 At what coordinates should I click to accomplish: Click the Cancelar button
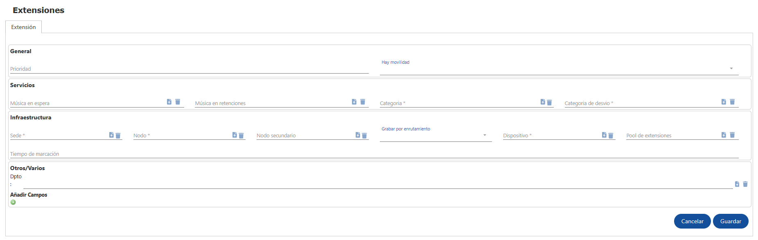(692, 221)
